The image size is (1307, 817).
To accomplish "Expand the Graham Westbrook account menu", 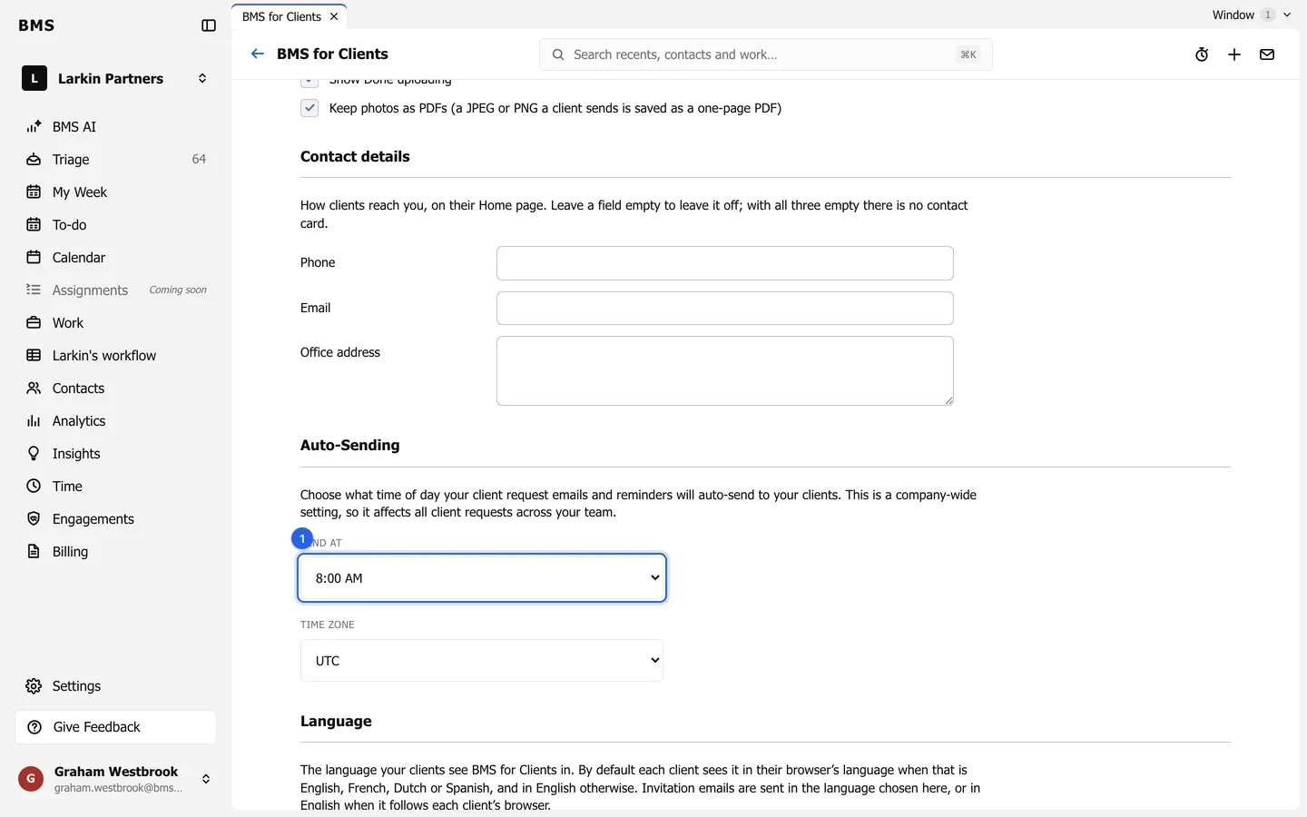I will (x=116, y=779).
